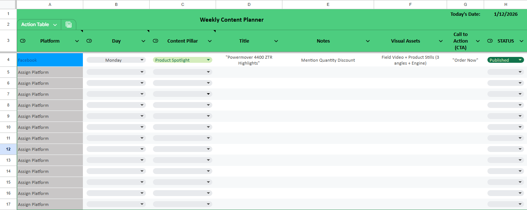Click the dropdown-type icon beside STATUS header

(x=490, y=41)
